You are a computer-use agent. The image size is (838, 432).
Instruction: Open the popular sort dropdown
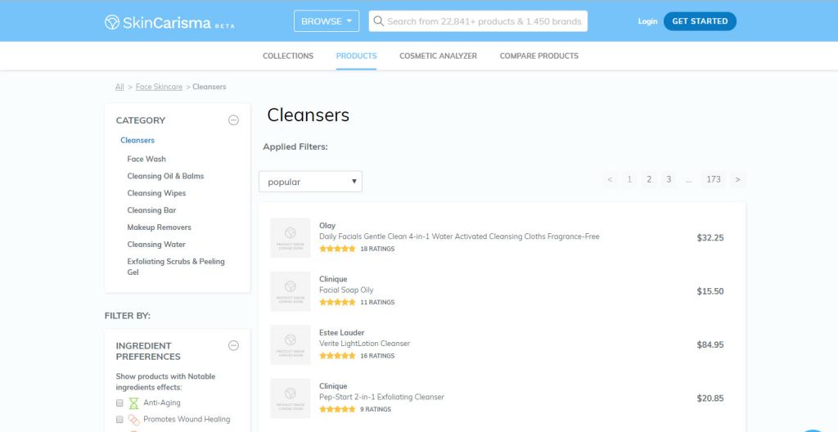[x=310, y=182]
